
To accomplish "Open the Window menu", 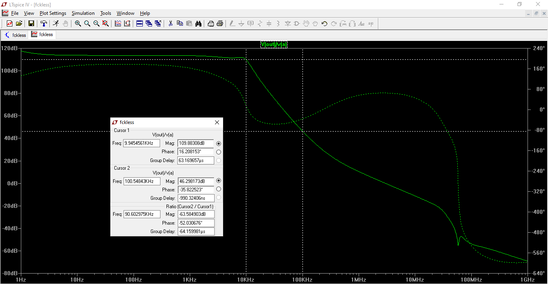I will (x=126, y=13).
